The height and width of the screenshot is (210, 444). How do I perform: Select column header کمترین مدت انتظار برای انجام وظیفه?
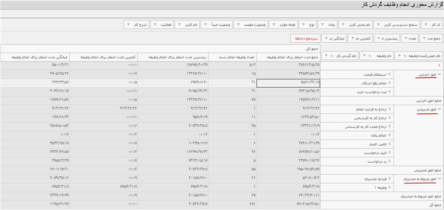tap(104, 57)
